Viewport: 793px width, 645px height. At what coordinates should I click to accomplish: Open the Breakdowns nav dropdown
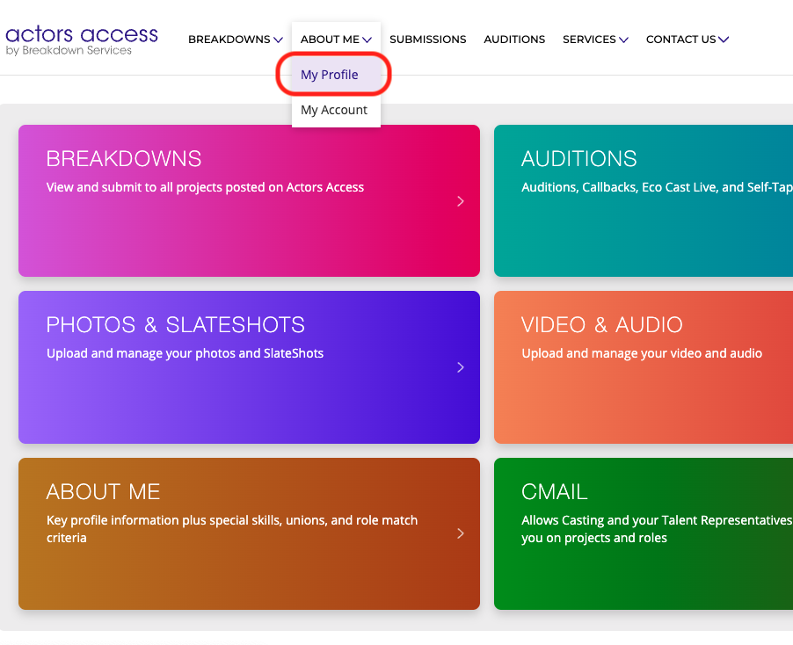click(235, 40)
